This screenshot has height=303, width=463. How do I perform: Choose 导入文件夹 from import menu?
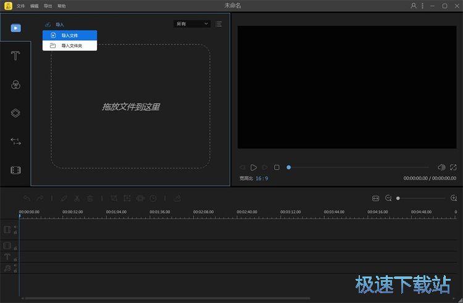(70, 46)
